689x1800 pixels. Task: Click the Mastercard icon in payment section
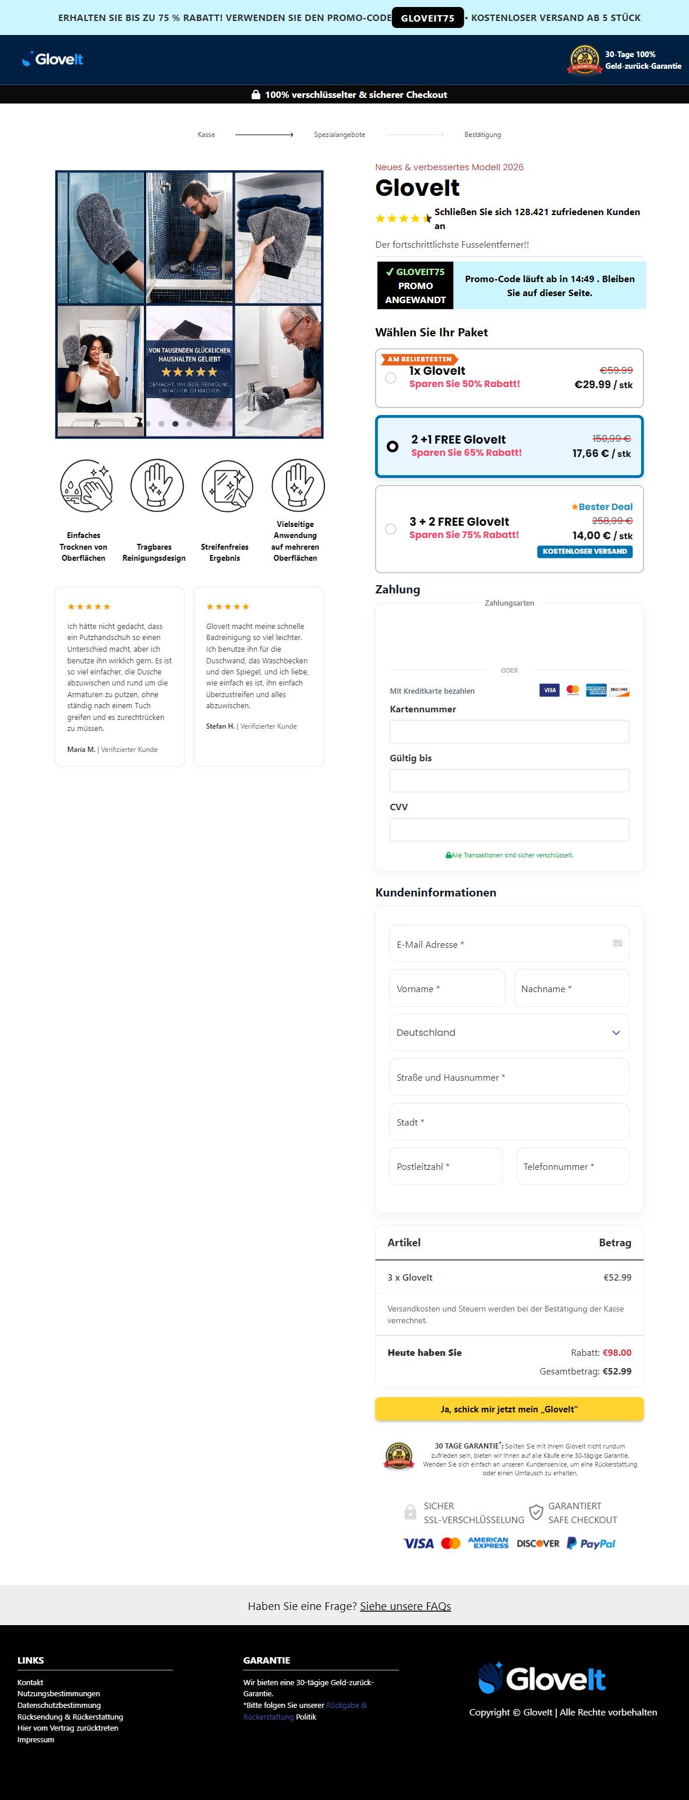coord(573,690)
